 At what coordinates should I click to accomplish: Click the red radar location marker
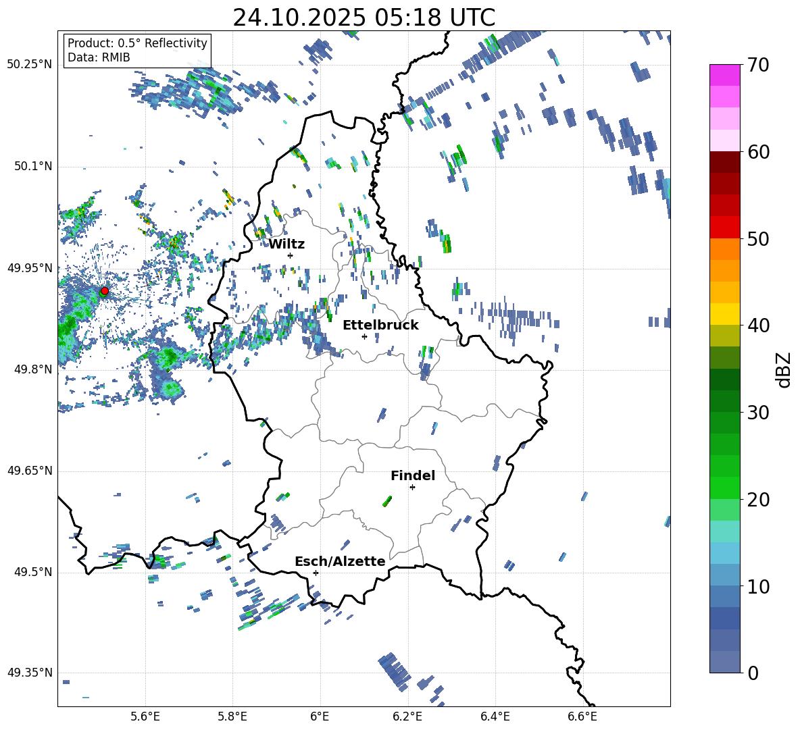pos(105,291)
